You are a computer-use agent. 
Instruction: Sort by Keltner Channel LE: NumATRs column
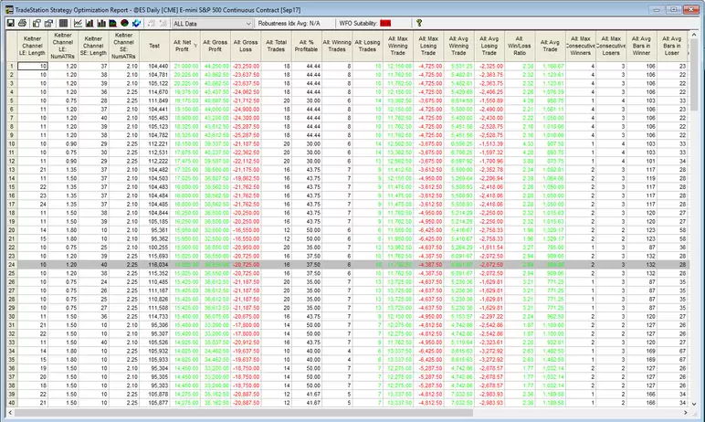click(63, 46)
